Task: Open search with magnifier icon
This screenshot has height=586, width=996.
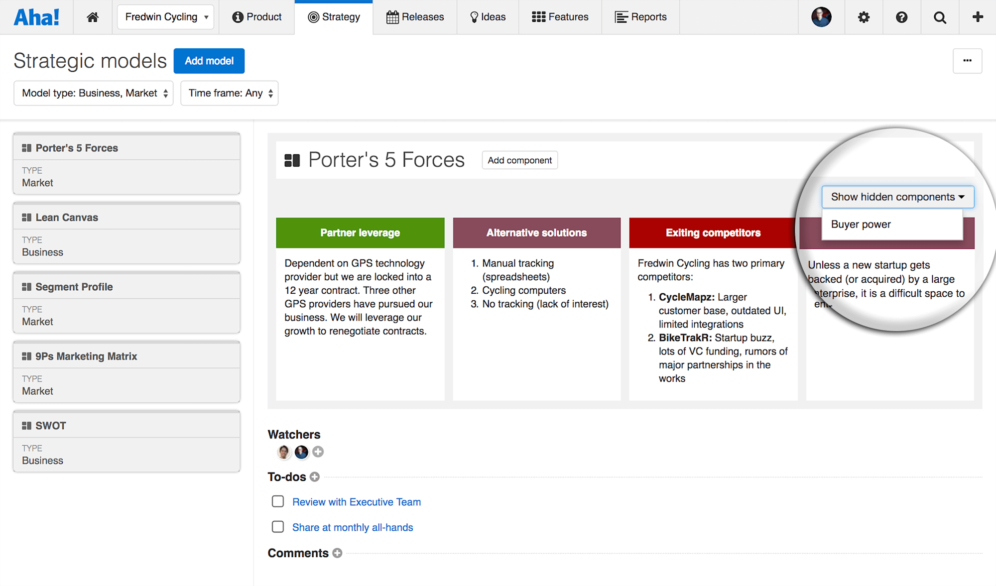Action: pyautogui.click(x=940, y=17)
